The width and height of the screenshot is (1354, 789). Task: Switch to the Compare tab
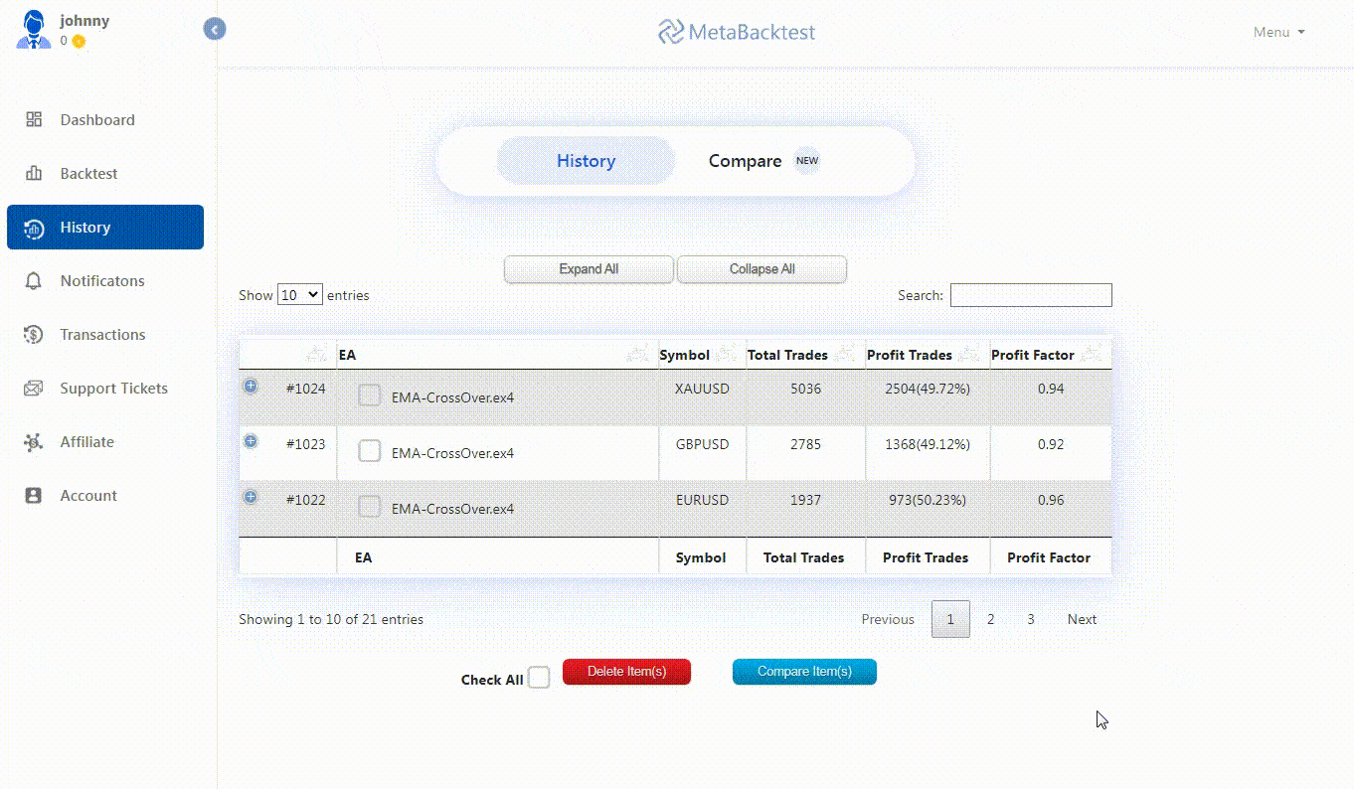point(745,160)
